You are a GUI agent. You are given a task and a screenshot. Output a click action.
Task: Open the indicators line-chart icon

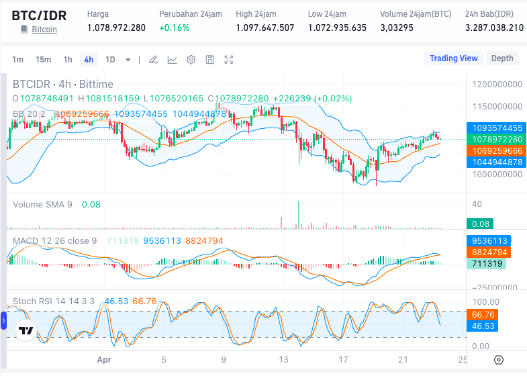coord(172,60)
